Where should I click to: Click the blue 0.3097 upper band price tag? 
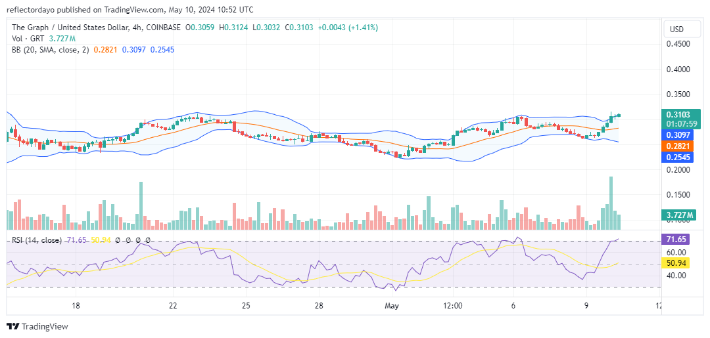click(x=677, y=135)
